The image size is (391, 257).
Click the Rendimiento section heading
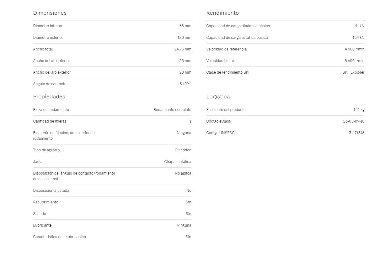[222, 13]
